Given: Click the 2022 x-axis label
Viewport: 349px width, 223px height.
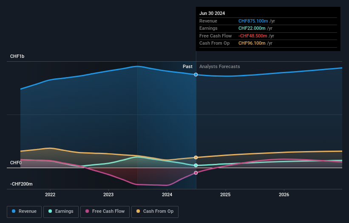Looking at the screenshot, I should pos(50,195).
